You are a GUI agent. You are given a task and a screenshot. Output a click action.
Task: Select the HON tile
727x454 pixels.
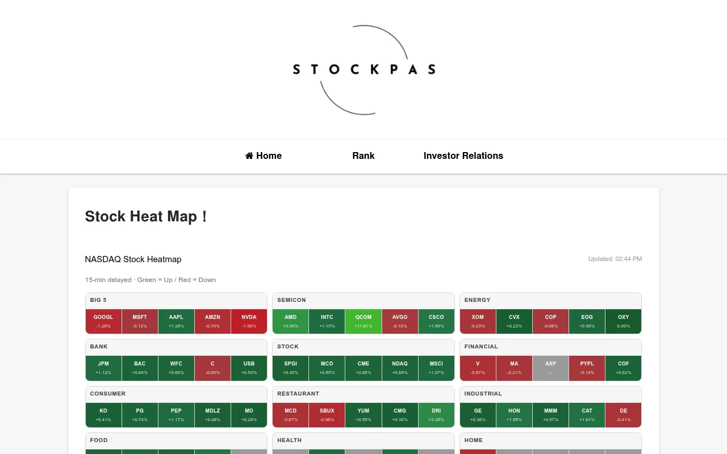pyautogui.click(x=514, y=415)
